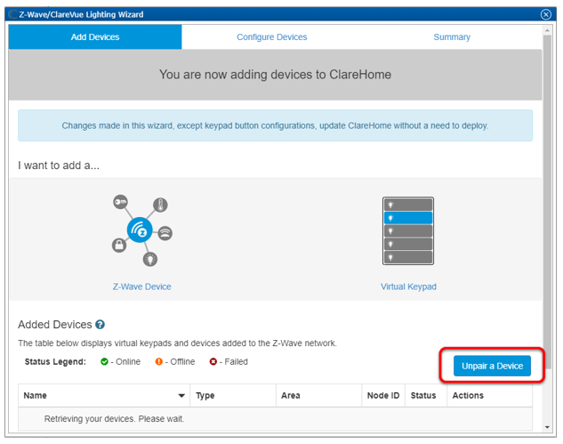Sort by the Node ID column header
This screenshot has height=444, width=563.
[x=383, y=395]
